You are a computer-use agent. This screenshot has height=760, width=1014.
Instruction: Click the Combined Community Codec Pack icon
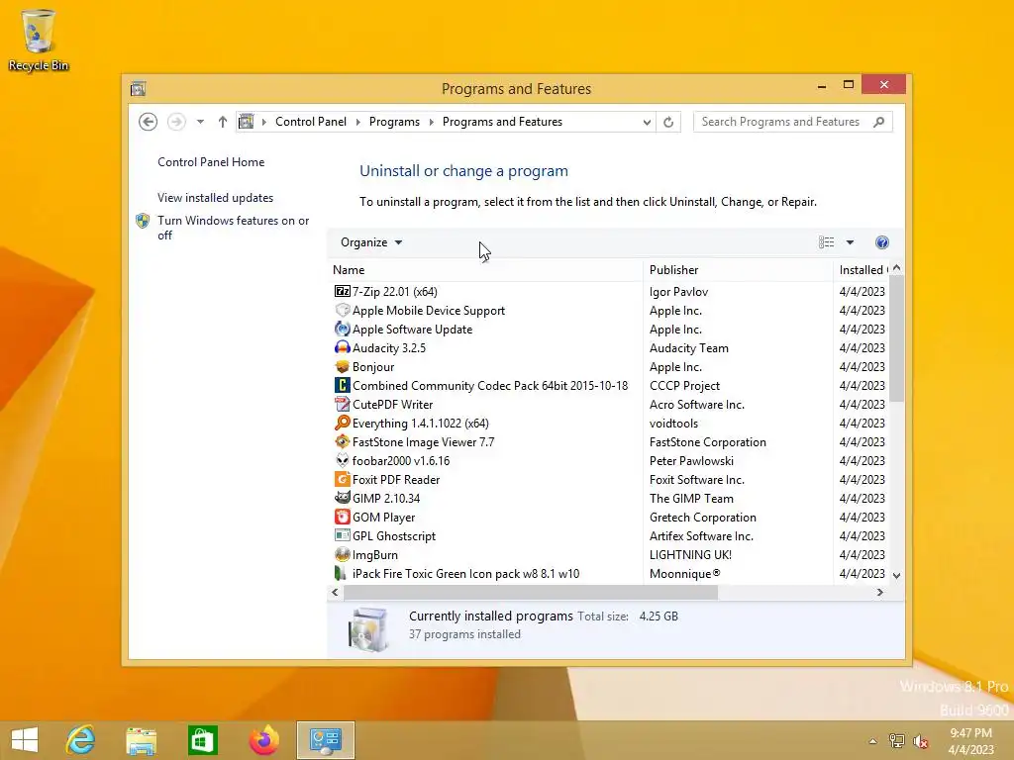(342, 385)
